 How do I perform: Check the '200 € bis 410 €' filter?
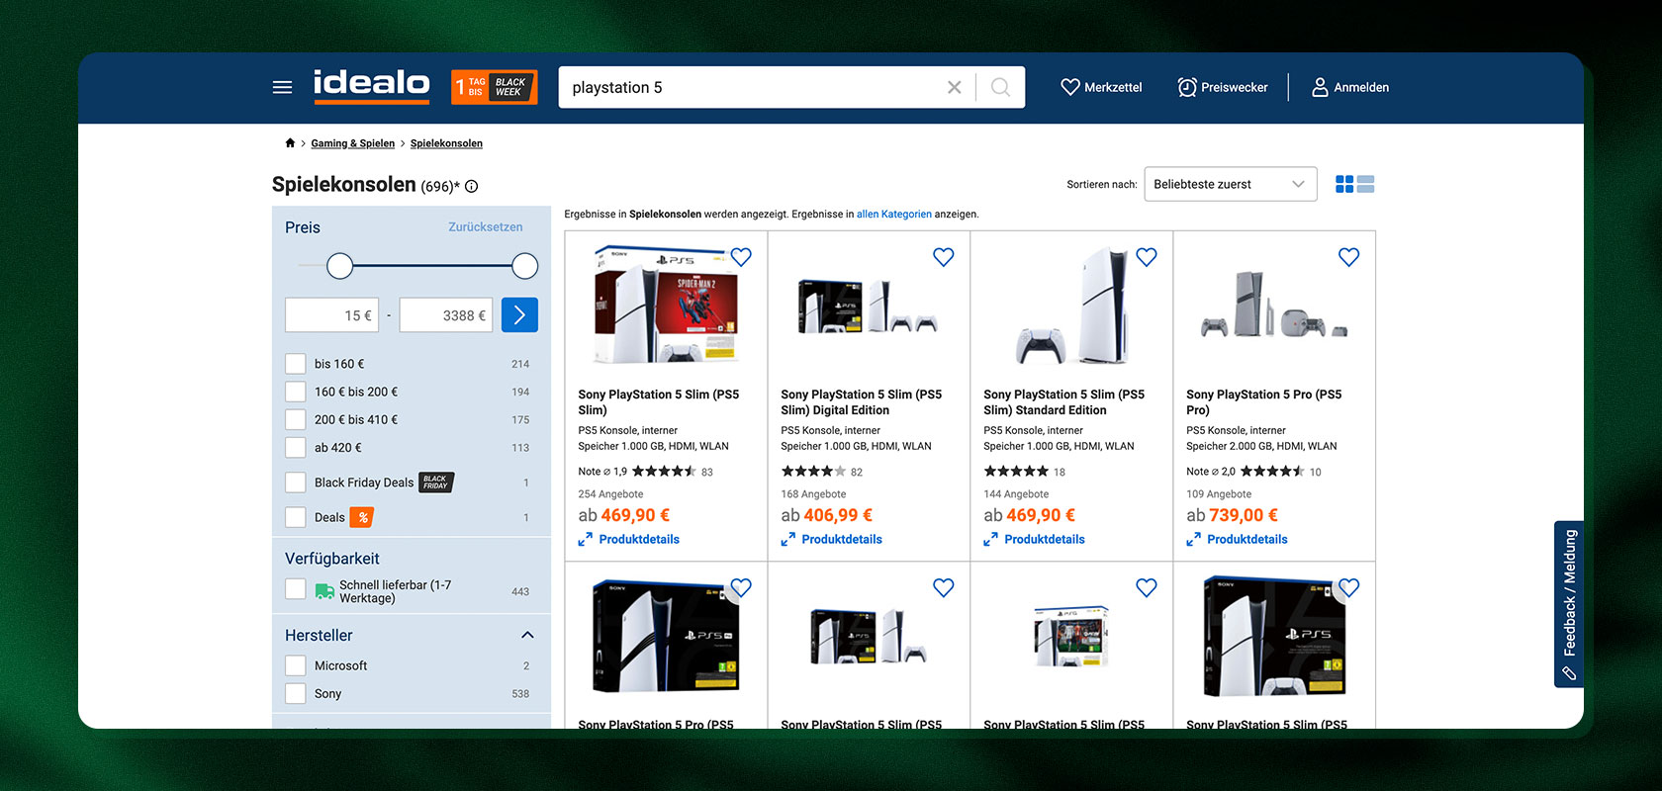(295, 419)
